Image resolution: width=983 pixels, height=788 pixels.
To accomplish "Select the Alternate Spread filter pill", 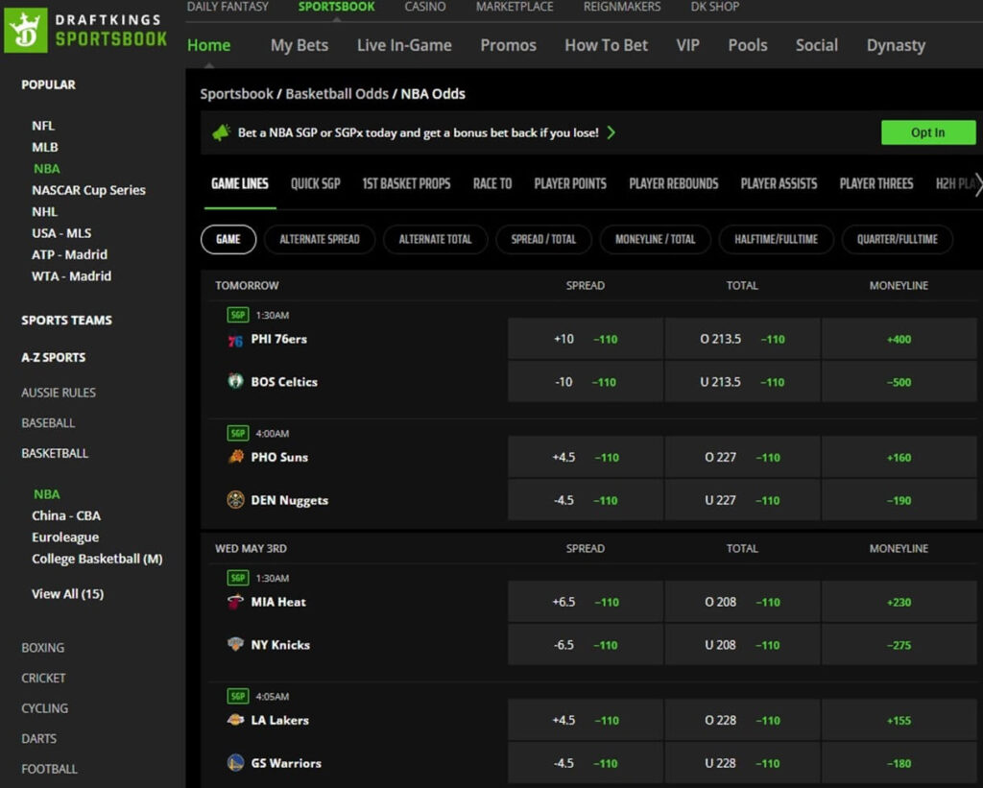I will click(x=320, y=240).
